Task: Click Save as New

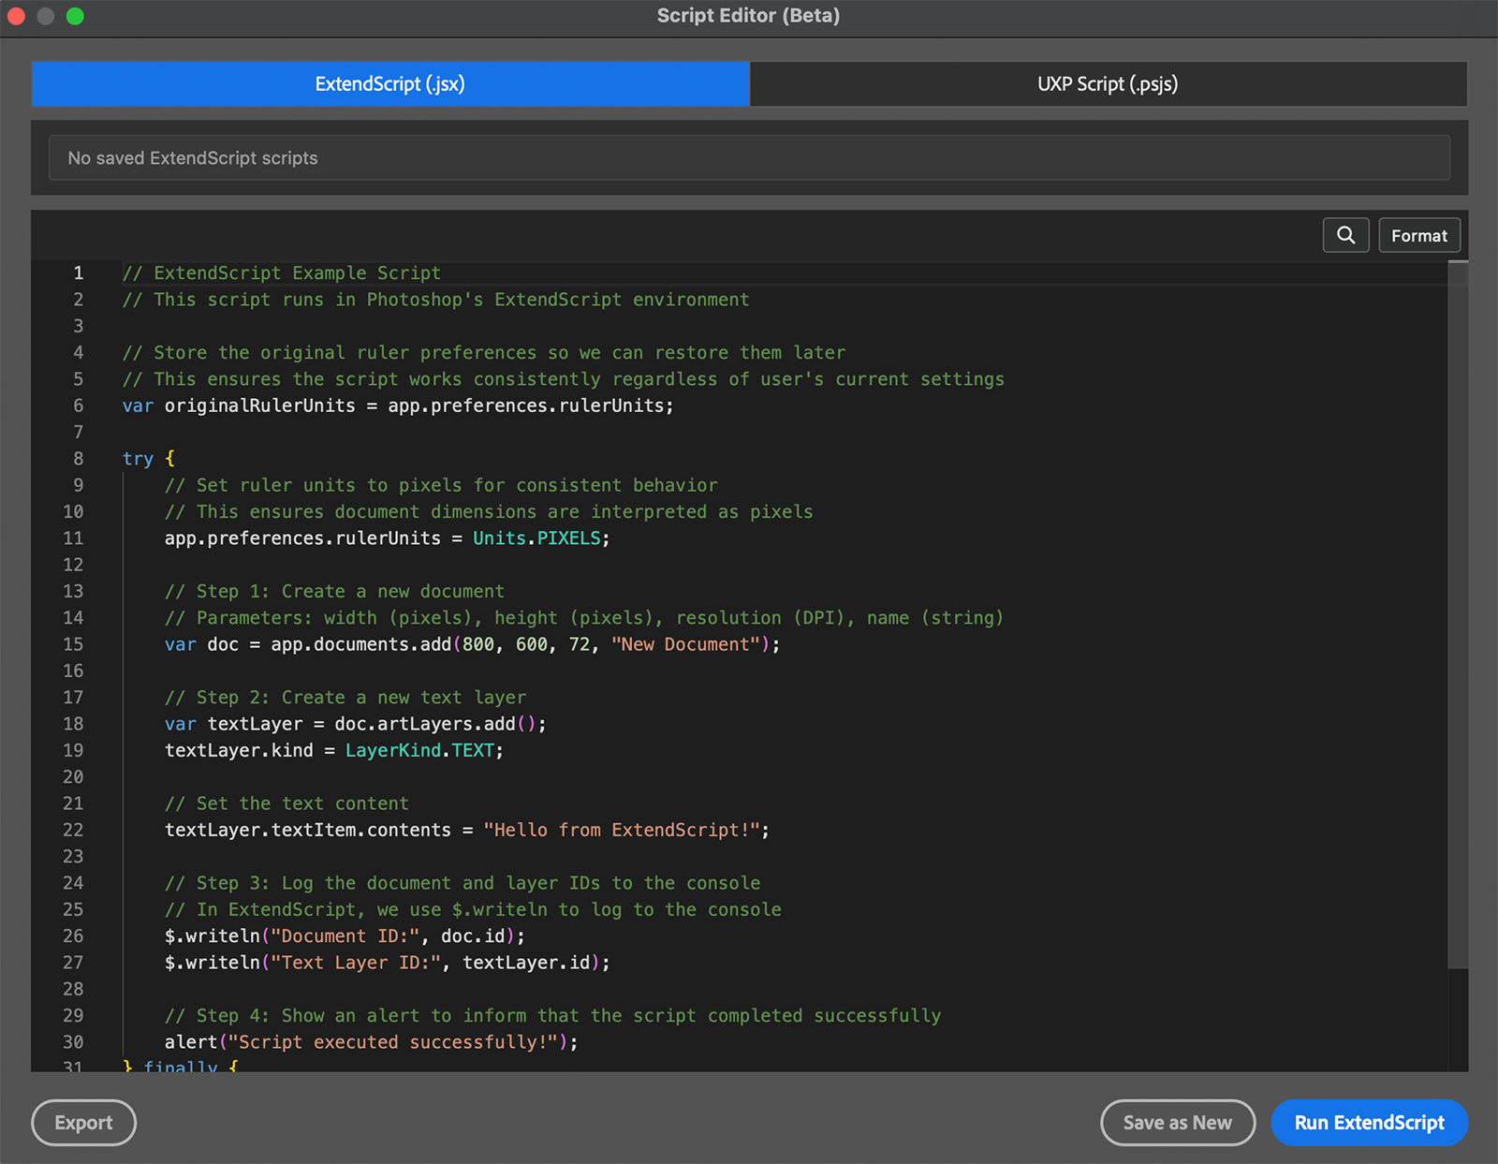Action: click(1178, 1122)
